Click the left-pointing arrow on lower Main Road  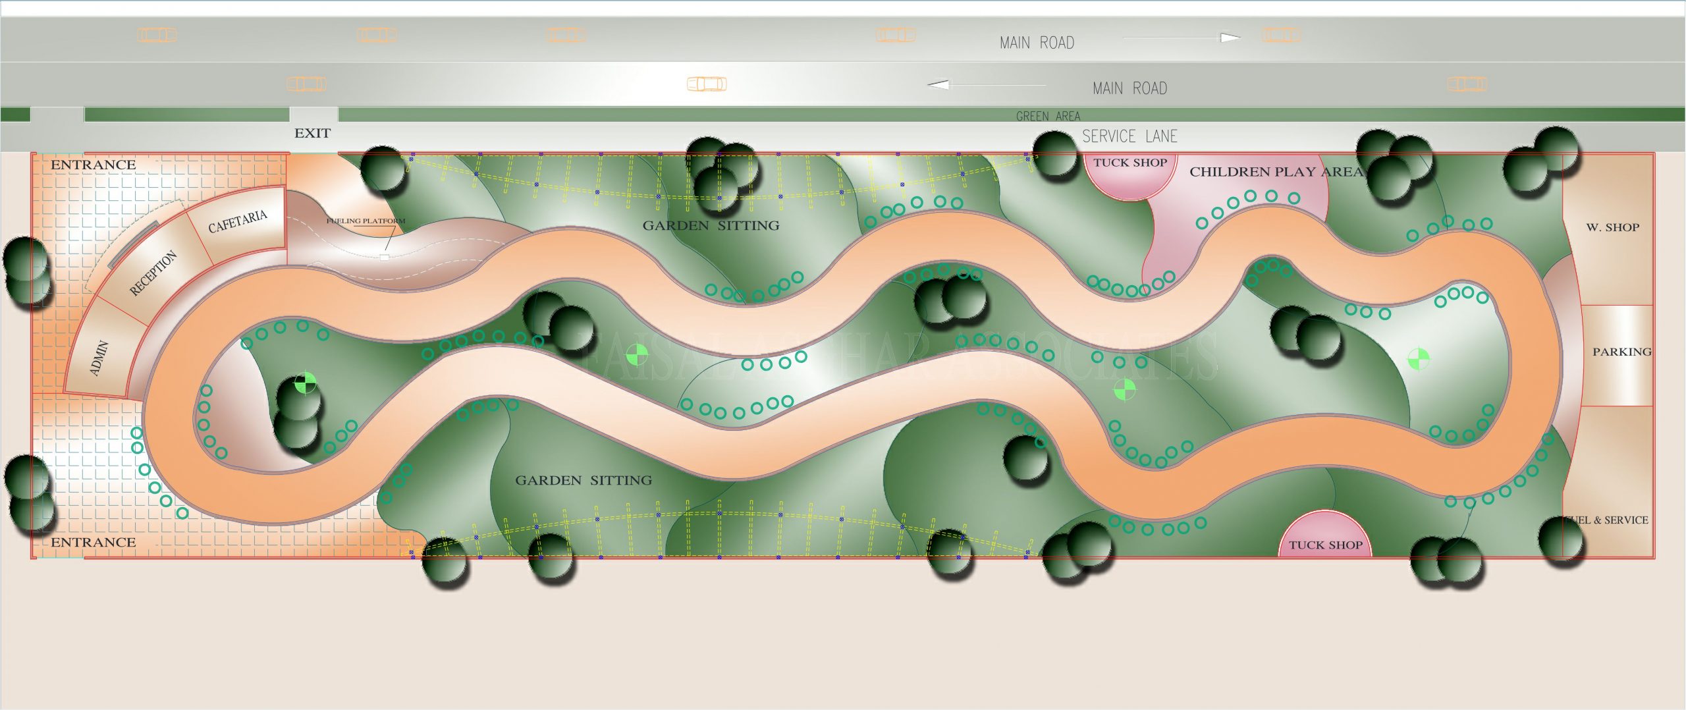pos(938,85)
